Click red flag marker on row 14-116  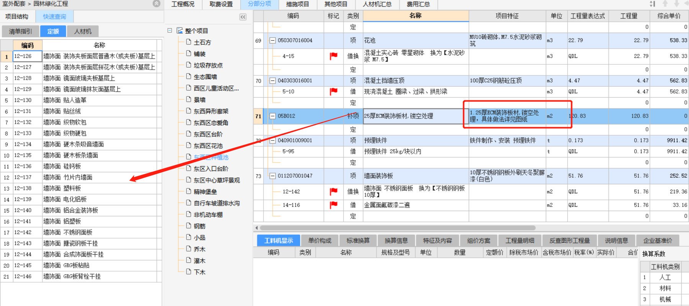click(x=334, y=205)
